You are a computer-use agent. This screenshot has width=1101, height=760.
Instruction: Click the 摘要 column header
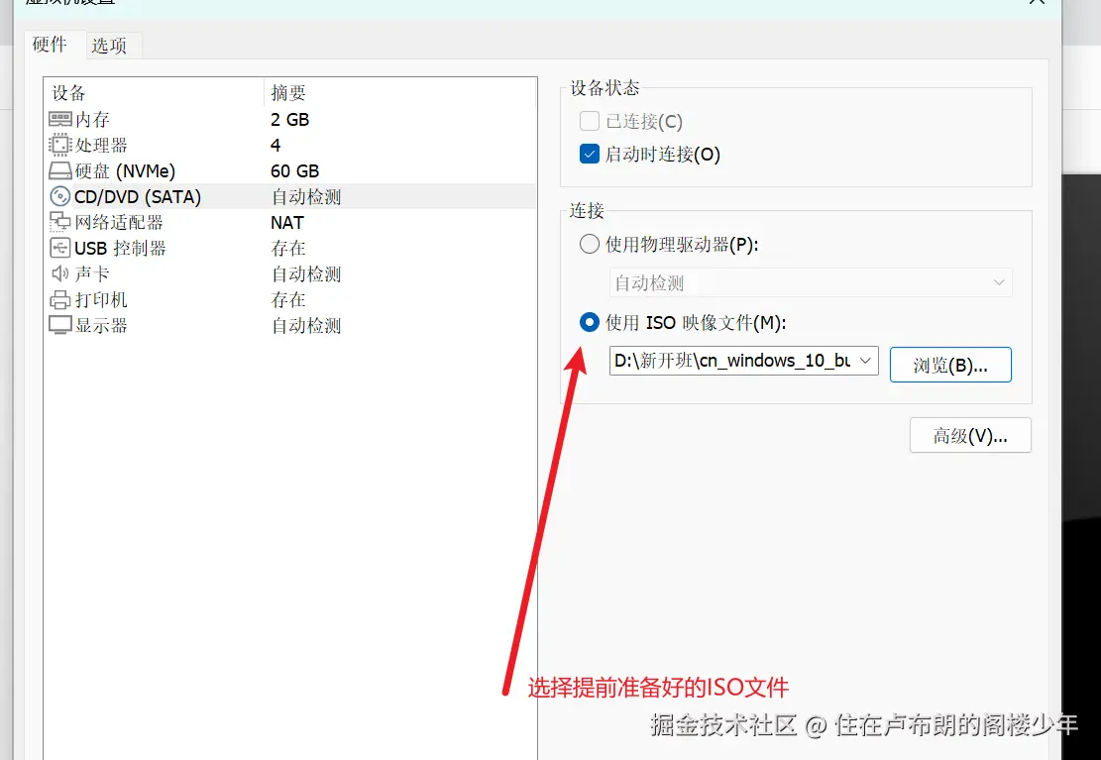coord(400,93)
